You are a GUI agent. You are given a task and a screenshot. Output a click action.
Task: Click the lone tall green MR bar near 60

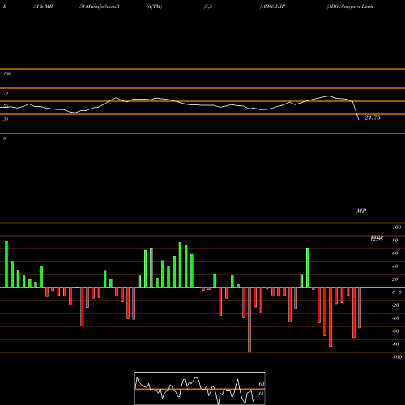tap(308, 267)
